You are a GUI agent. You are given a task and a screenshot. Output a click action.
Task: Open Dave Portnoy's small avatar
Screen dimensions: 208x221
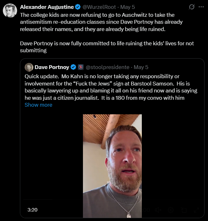tap(29, 67)
